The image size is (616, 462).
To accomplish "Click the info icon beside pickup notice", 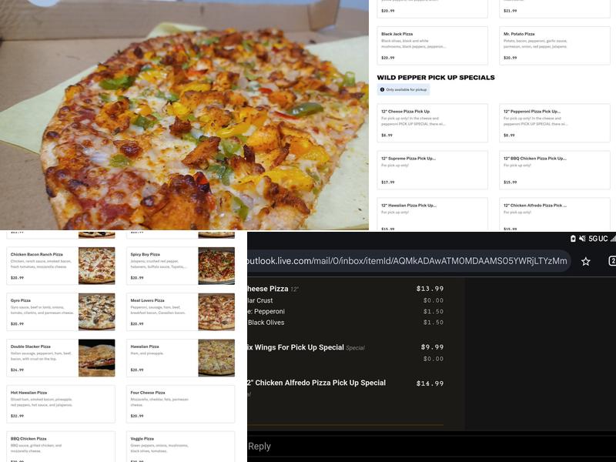I will (382, 89).
